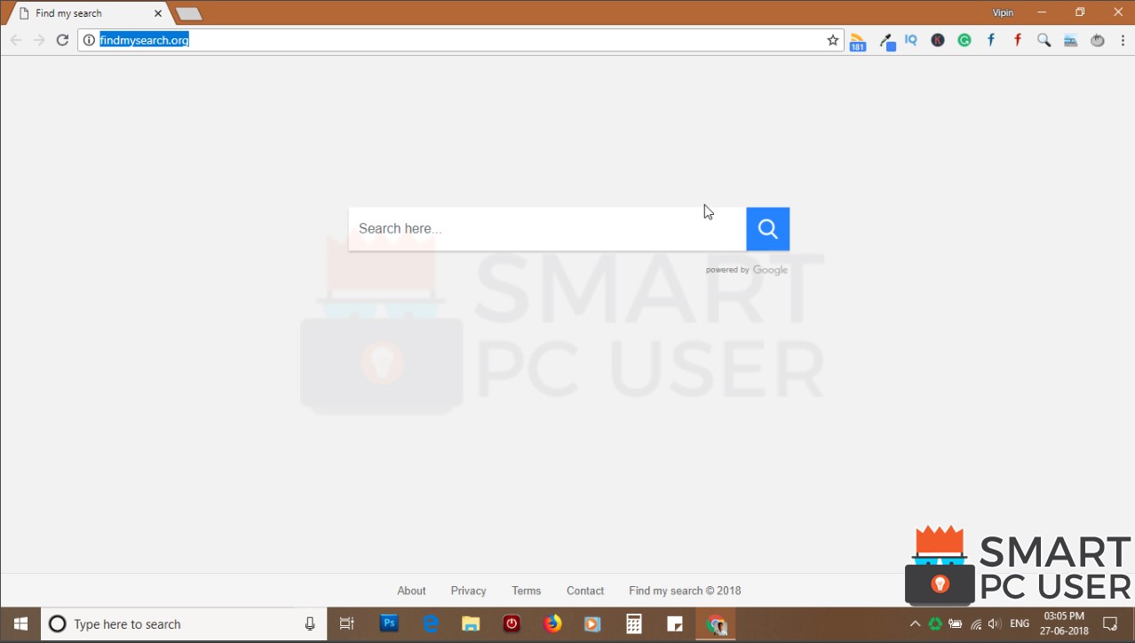Click the address bar URL findmysearch.org
The width and height of the screenshot is (1135, 643).
144,40
